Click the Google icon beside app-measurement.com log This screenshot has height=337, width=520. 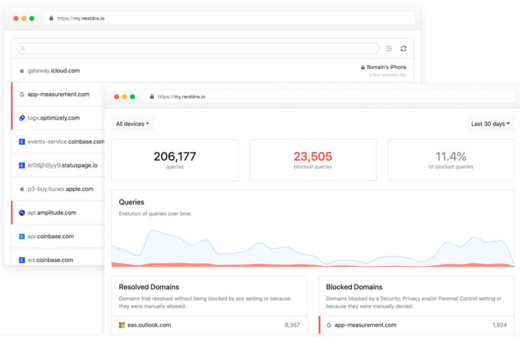(x=22, y=94)
